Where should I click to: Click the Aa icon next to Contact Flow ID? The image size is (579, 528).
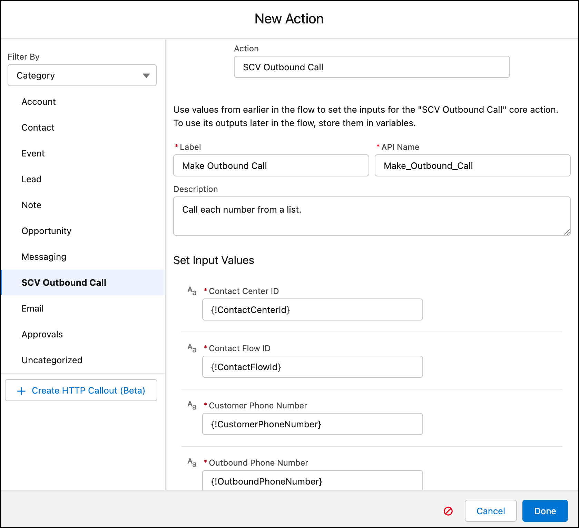[x=192, y=348]
